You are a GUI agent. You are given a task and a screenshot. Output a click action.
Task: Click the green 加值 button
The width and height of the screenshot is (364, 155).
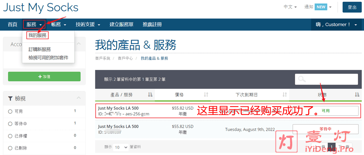point(44,76)
